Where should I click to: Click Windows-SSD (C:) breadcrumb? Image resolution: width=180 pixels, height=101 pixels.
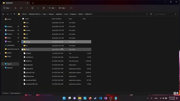(35, 14)
